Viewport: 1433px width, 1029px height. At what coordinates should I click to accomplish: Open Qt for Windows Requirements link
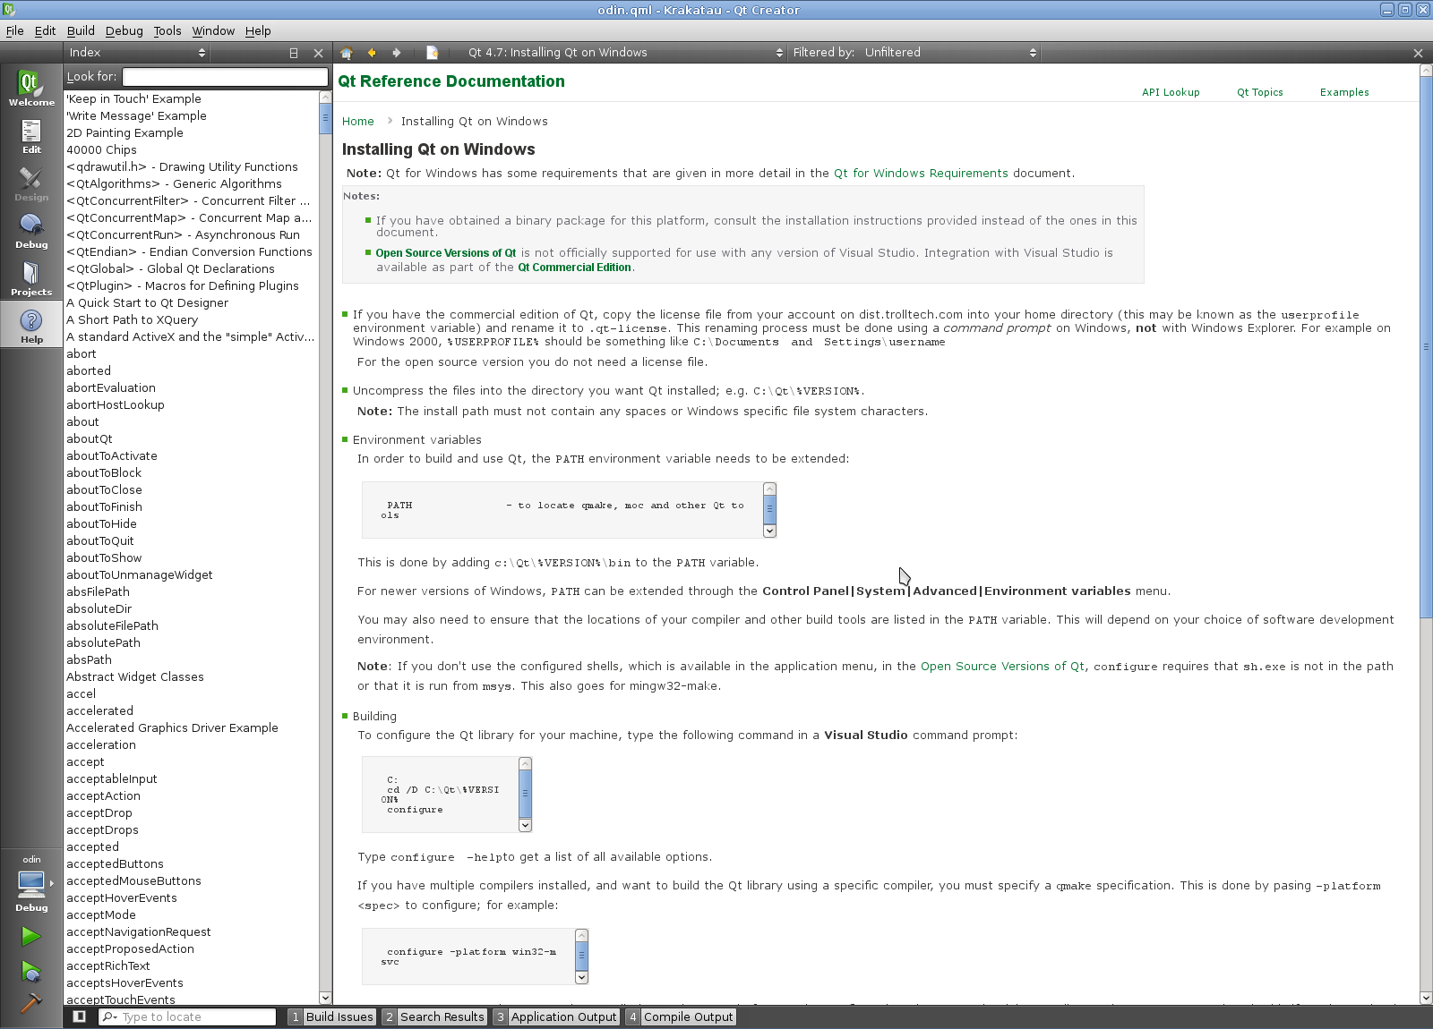(921, 174)
